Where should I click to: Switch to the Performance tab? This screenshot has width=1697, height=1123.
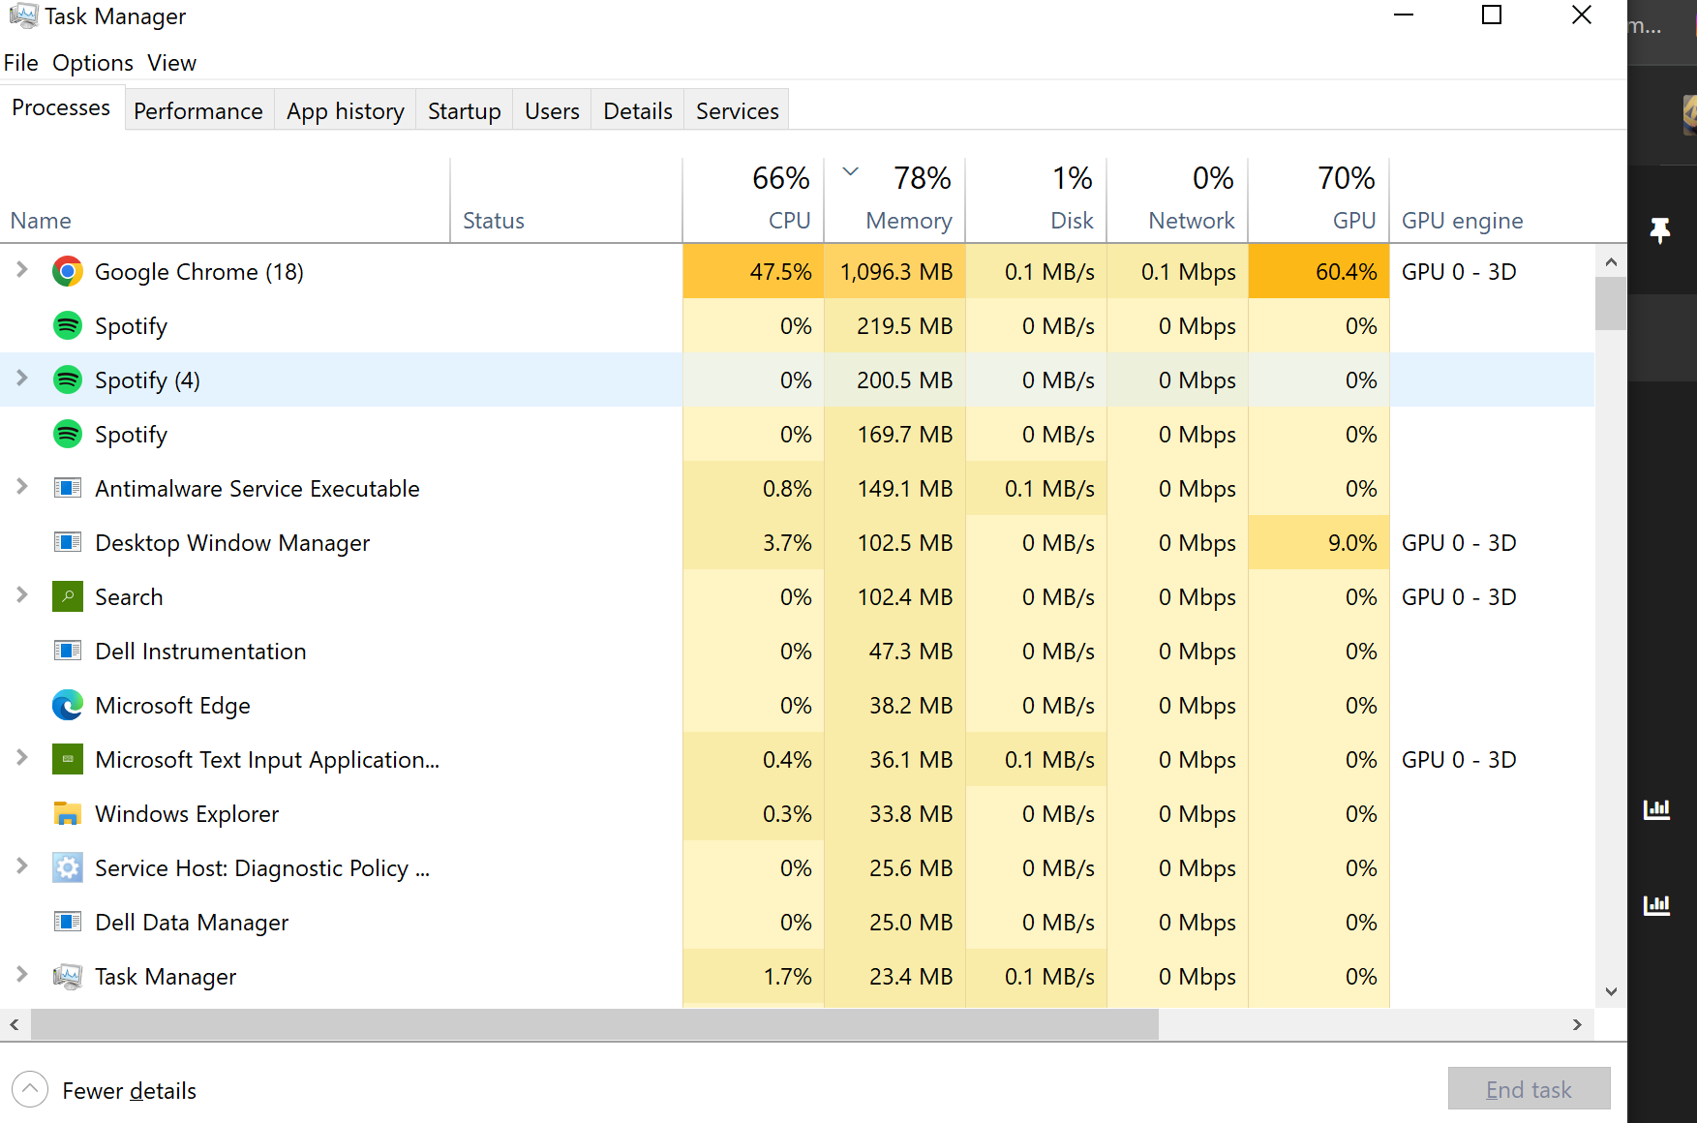pos(198,111)
